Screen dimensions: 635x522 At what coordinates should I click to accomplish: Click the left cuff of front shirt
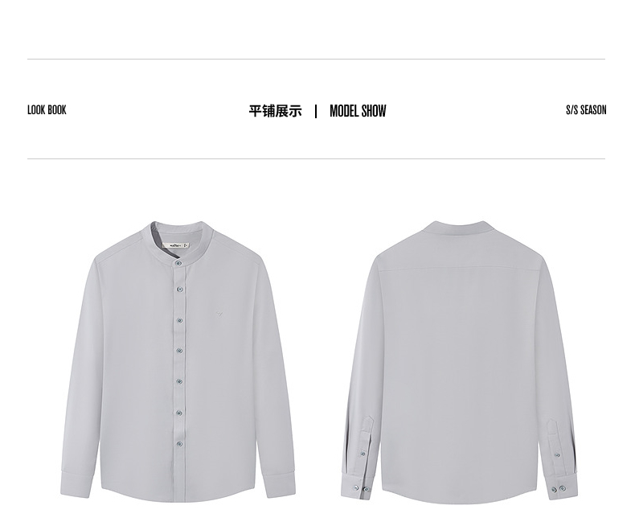(x=76, y=483)
